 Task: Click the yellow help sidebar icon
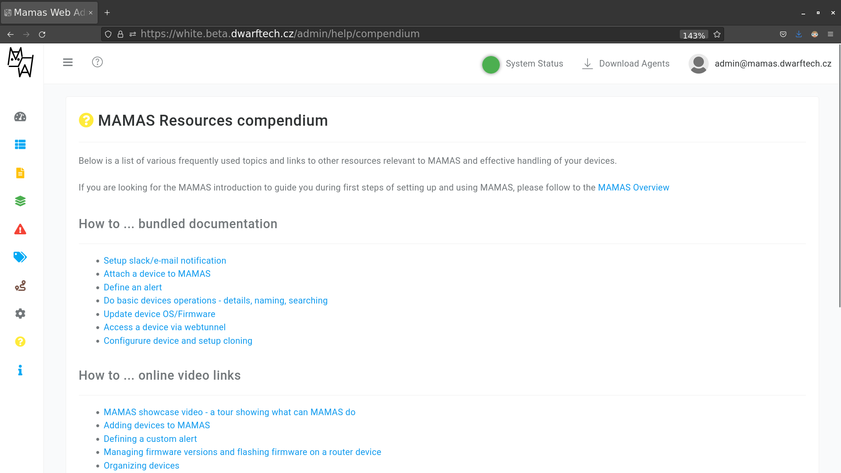coord(20,342)
